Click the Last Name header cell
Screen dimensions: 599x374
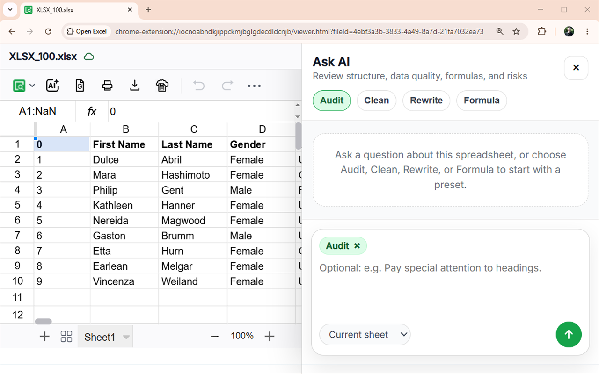pyautogui.click(x=193, y=144)
